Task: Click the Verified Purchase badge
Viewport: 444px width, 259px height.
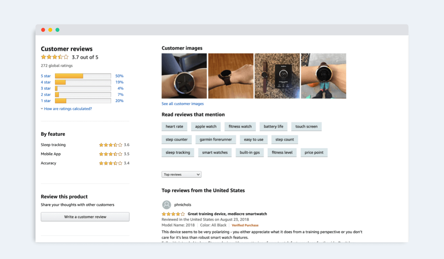Action: (245, 225)
